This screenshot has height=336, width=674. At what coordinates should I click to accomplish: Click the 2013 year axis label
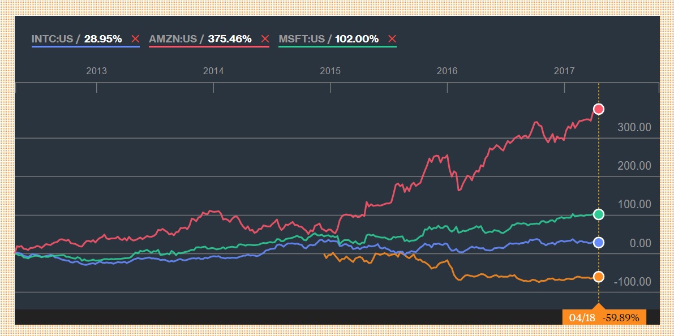(x=96, y=71)
